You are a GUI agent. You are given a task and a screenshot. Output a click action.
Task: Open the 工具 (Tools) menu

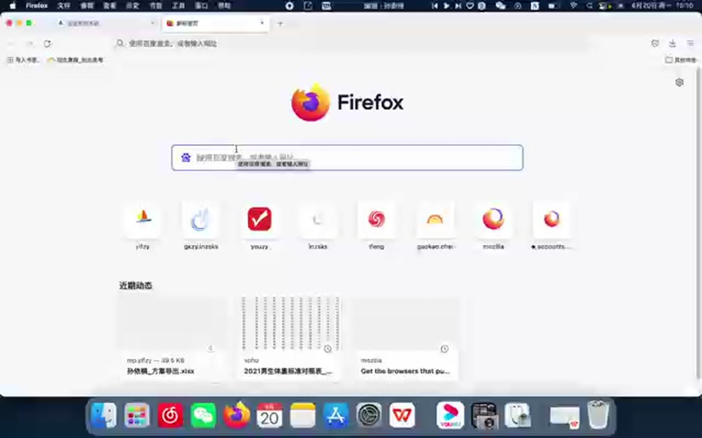178,6
